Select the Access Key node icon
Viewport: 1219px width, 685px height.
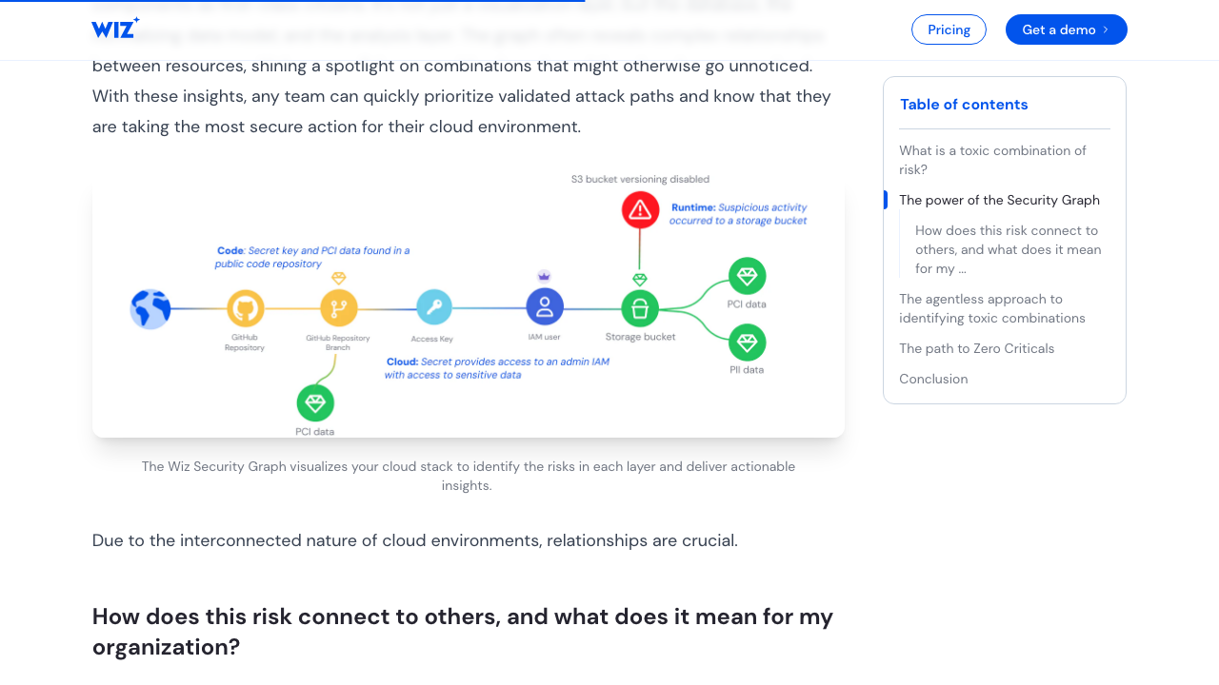pos(433,307)
